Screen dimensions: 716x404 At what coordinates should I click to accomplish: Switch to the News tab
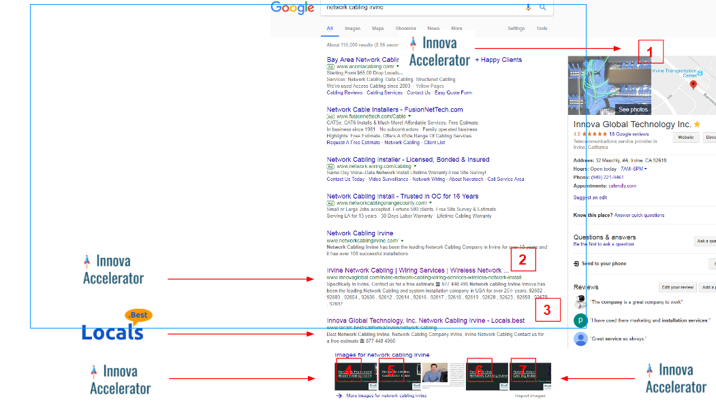point(433,29)
